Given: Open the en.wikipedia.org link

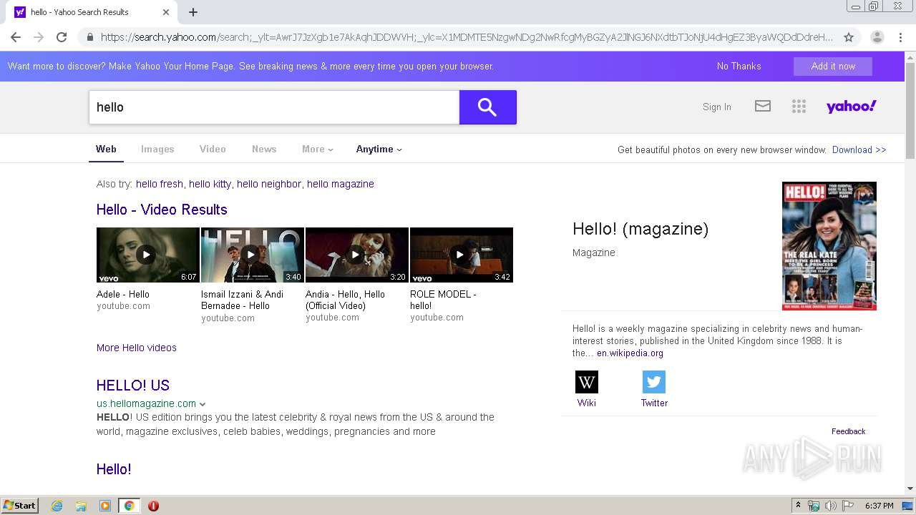Looking at the screenshot, I should [630, 353].
